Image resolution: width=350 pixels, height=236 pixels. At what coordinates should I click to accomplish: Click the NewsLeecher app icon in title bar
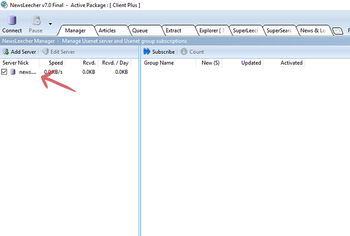tap(4, 5)
